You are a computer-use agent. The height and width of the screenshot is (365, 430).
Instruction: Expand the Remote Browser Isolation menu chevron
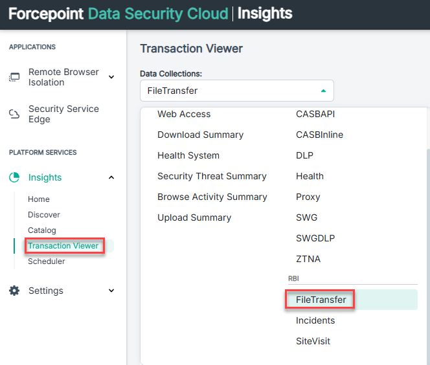(x=111, y=77)
